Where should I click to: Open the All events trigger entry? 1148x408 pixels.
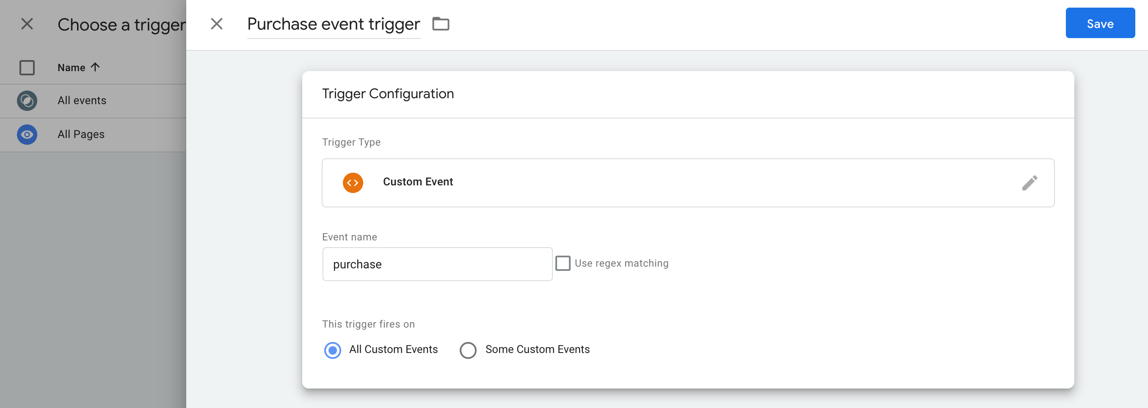(82, 100)
